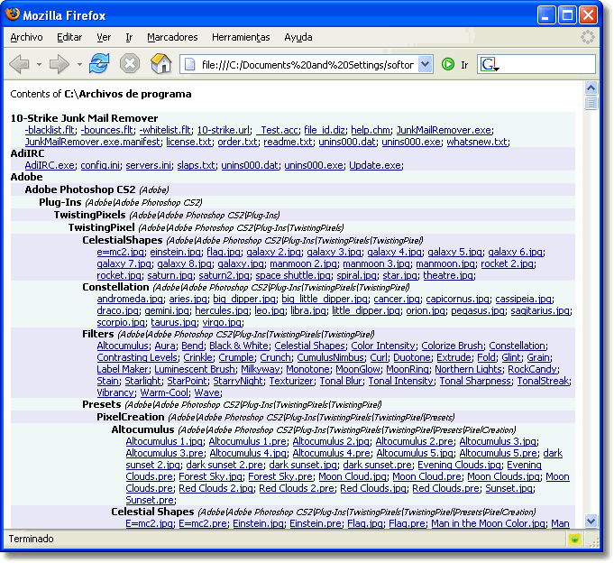This screenshot has width=614, height=563.
Task: Click the Forward arrow navigation button
Action: coord(60,64)
